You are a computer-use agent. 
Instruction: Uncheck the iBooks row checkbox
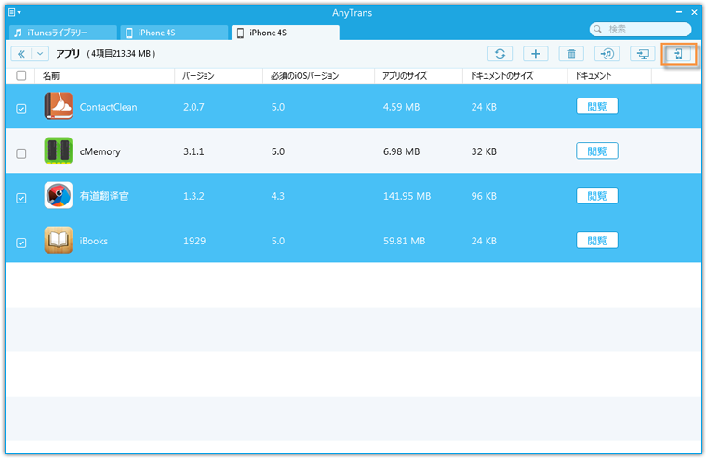point(21,243)
